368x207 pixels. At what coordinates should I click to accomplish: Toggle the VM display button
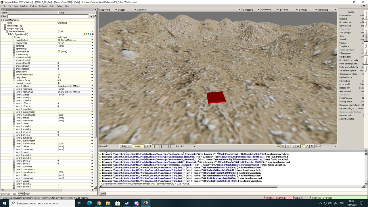click(278, 146)
